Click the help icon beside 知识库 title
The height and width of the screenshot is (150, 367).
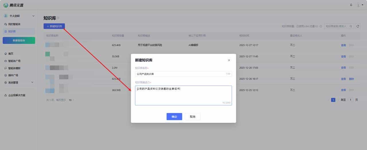58,18
